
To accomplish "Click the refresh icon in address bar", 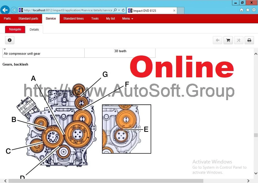I will click(x=123, y=10).
